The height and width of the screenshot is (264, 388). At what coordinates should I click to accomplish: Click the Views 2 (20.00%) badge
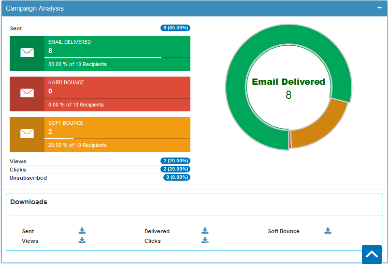point(175,161)
